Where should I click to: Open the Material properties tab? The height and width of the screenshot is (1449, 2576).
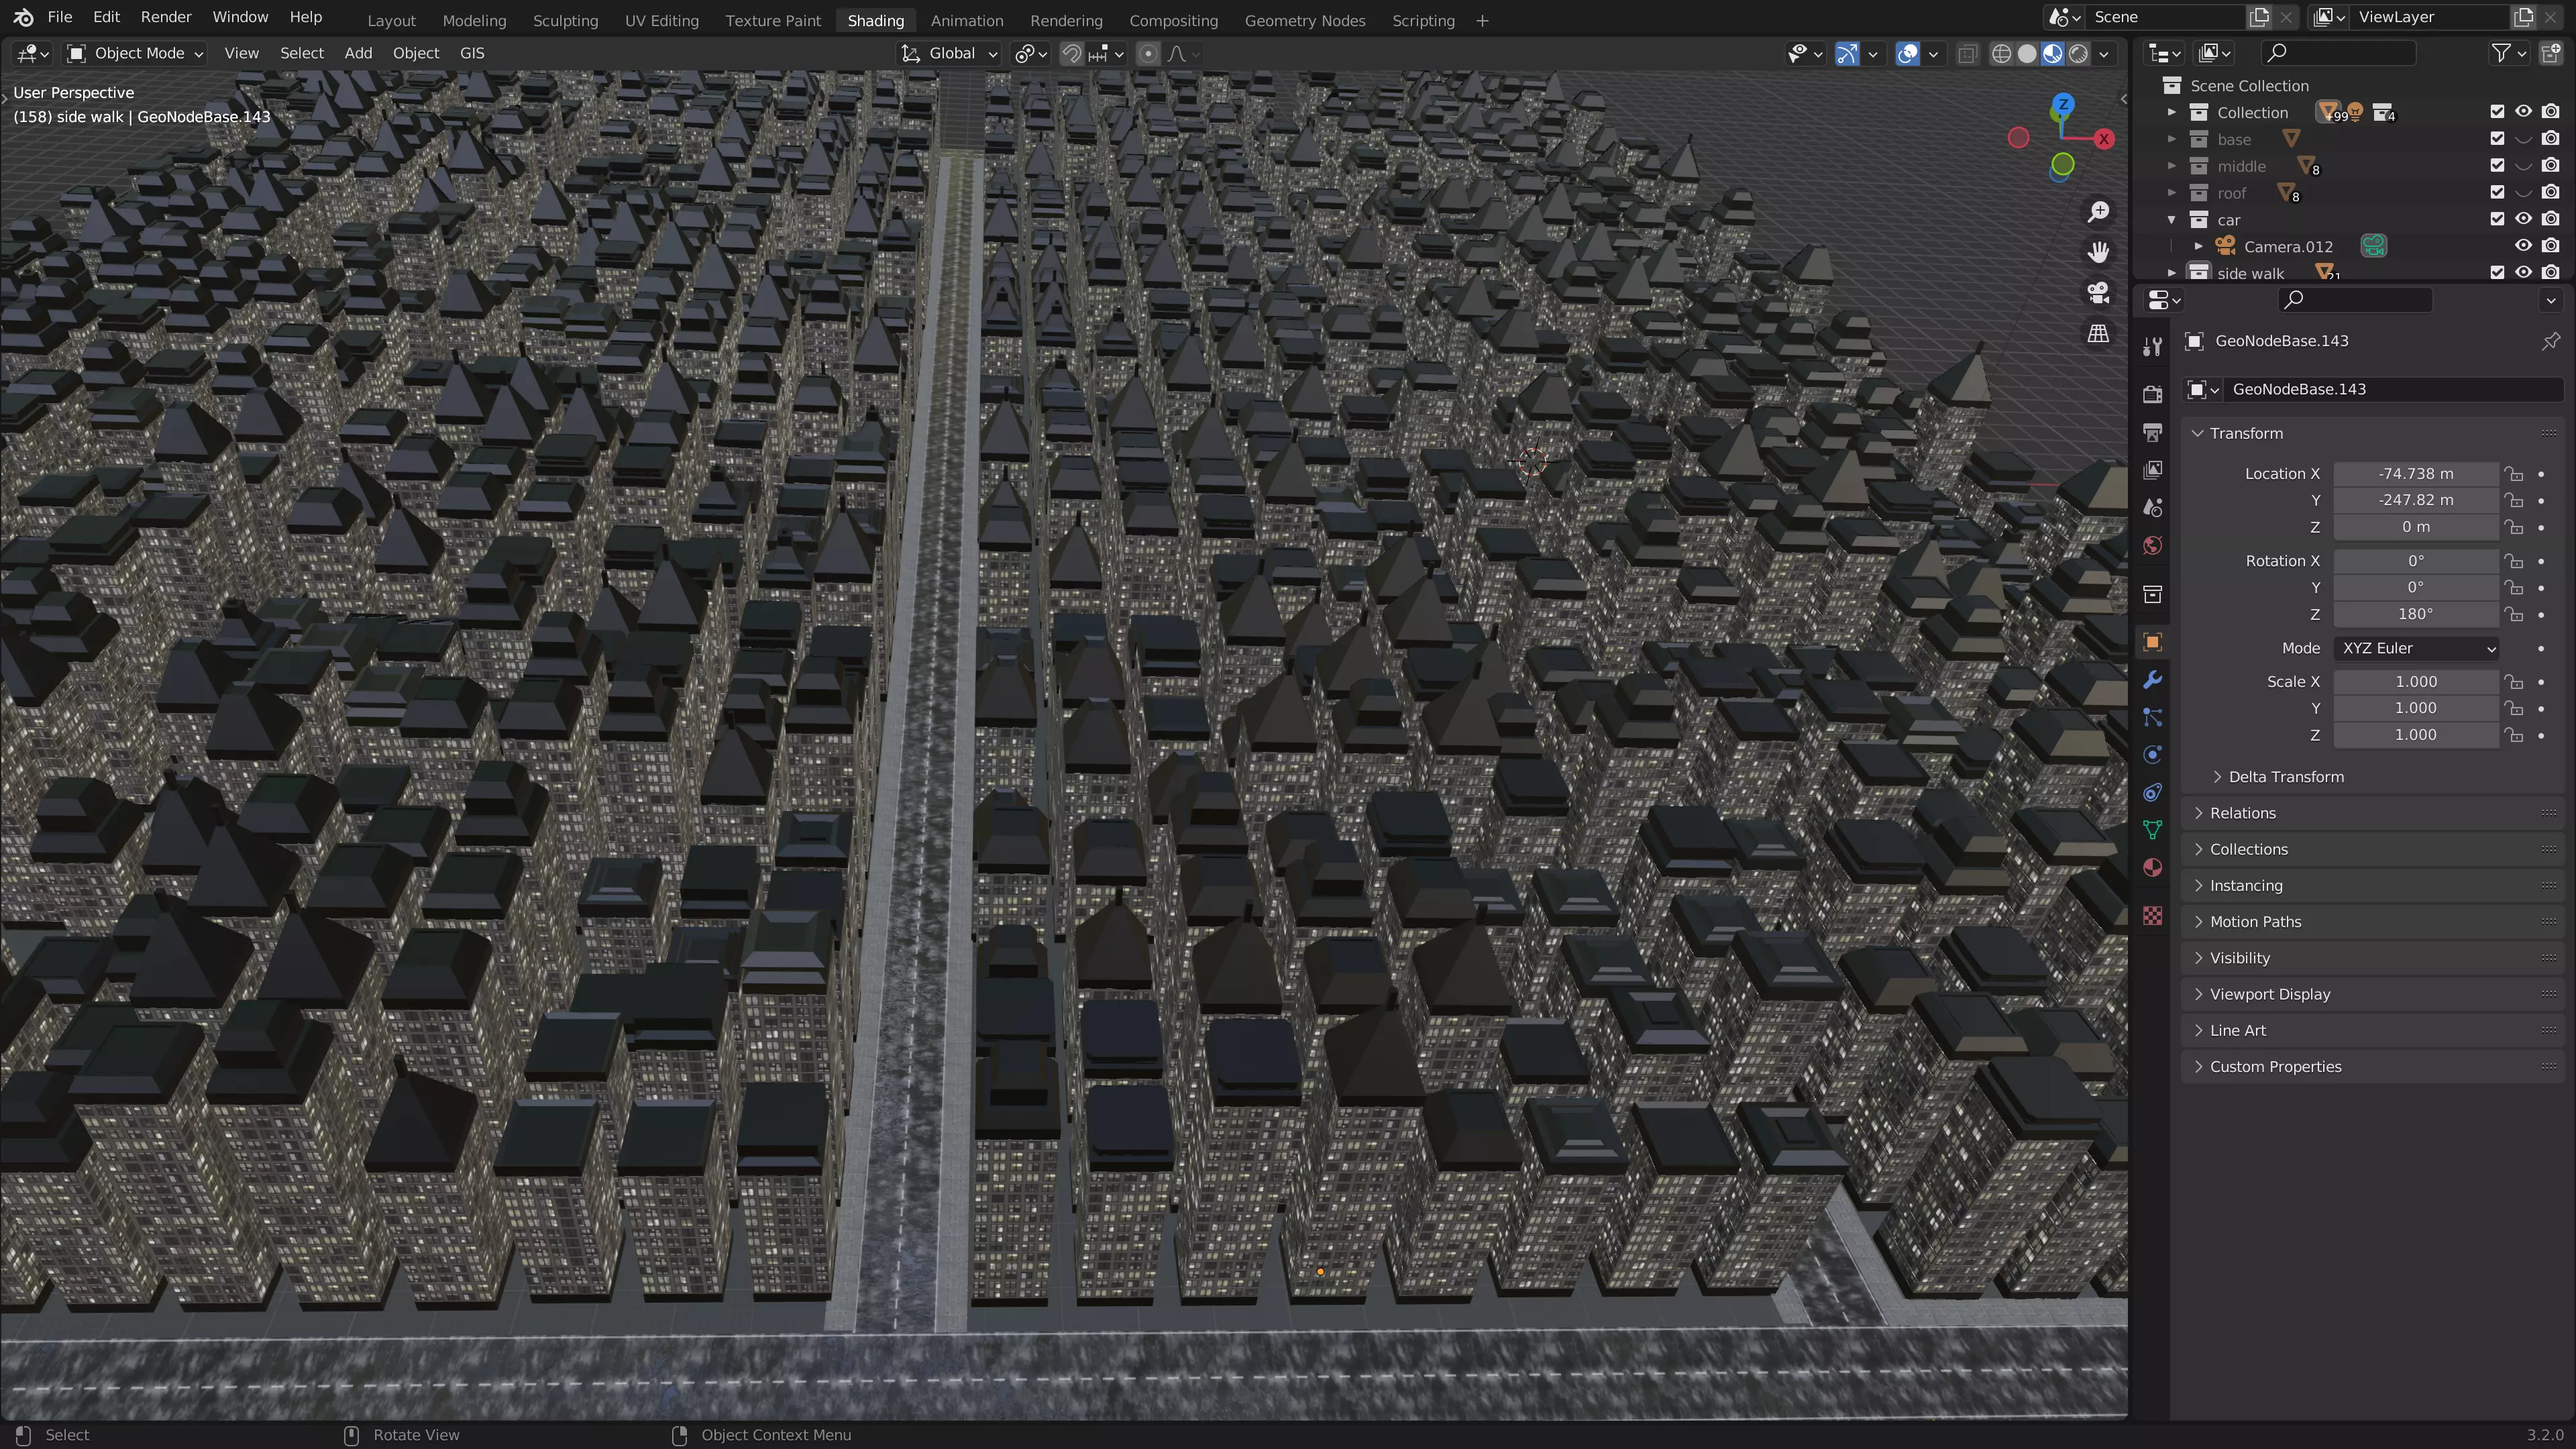2152,868
